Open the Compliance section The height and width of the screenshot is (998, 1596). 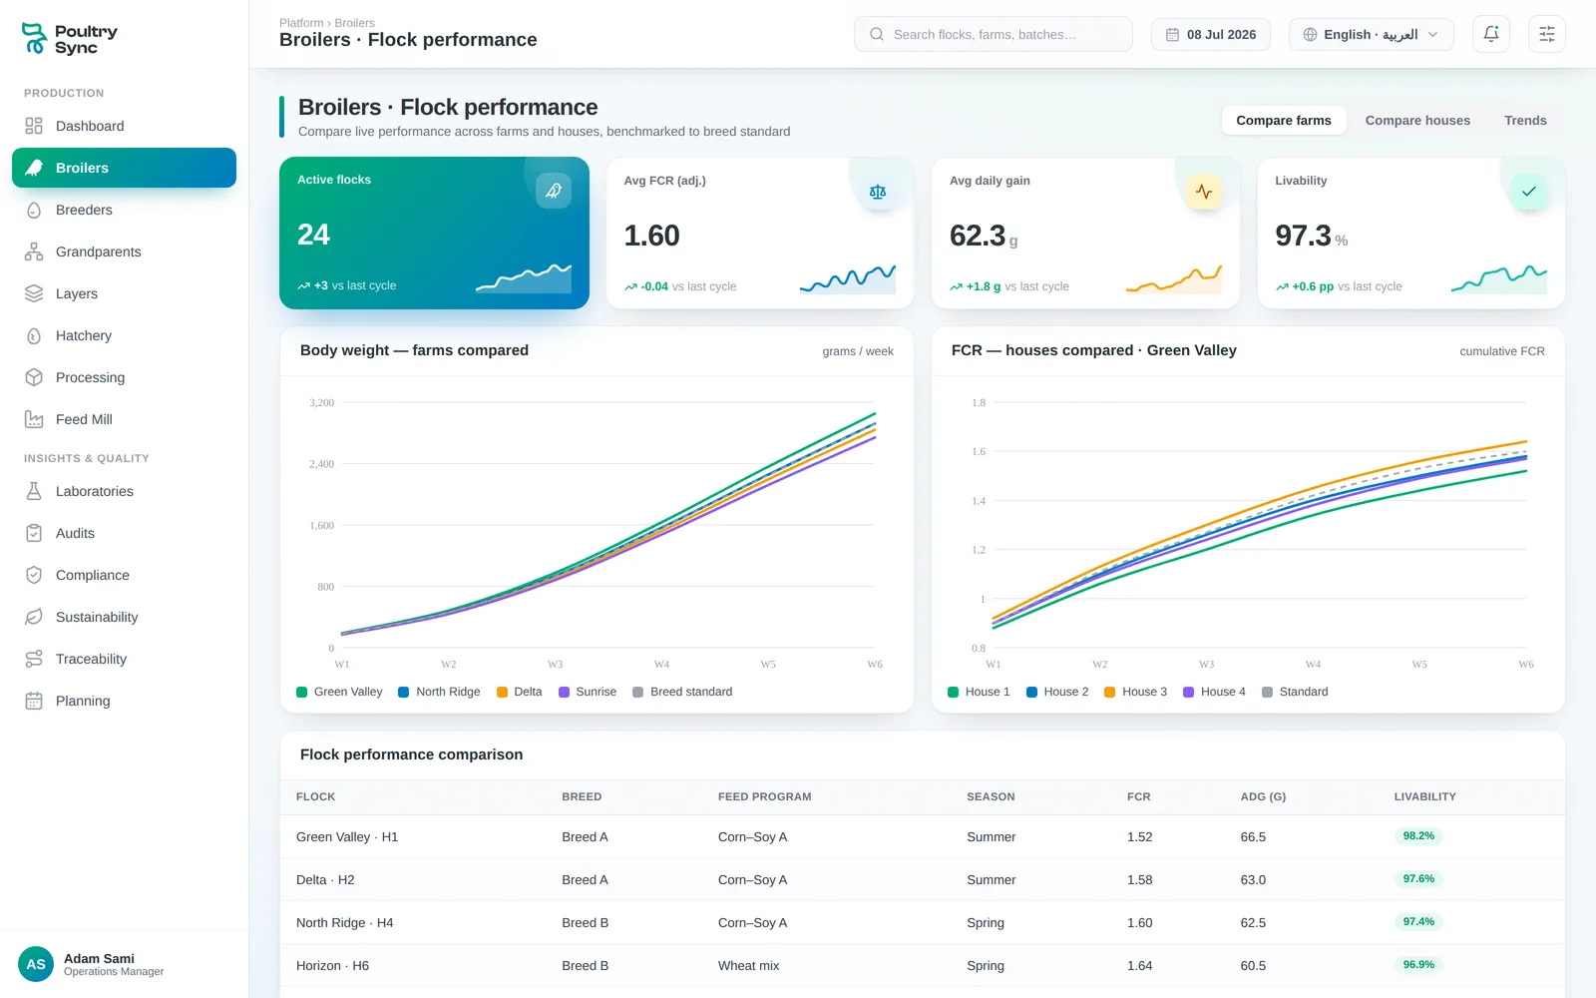[x=124, y=575]
